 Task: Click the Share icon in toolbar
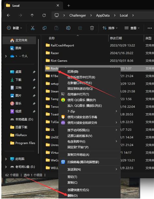[x=80, y=28]
